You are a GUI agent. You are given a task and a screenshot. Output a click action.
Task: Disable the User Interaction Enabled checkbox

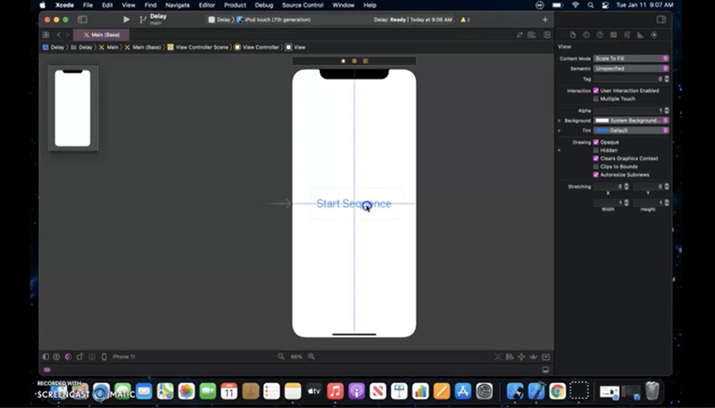(596, 91)
